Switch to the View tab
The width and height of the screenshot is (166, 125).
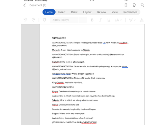[x=115, y=12]
